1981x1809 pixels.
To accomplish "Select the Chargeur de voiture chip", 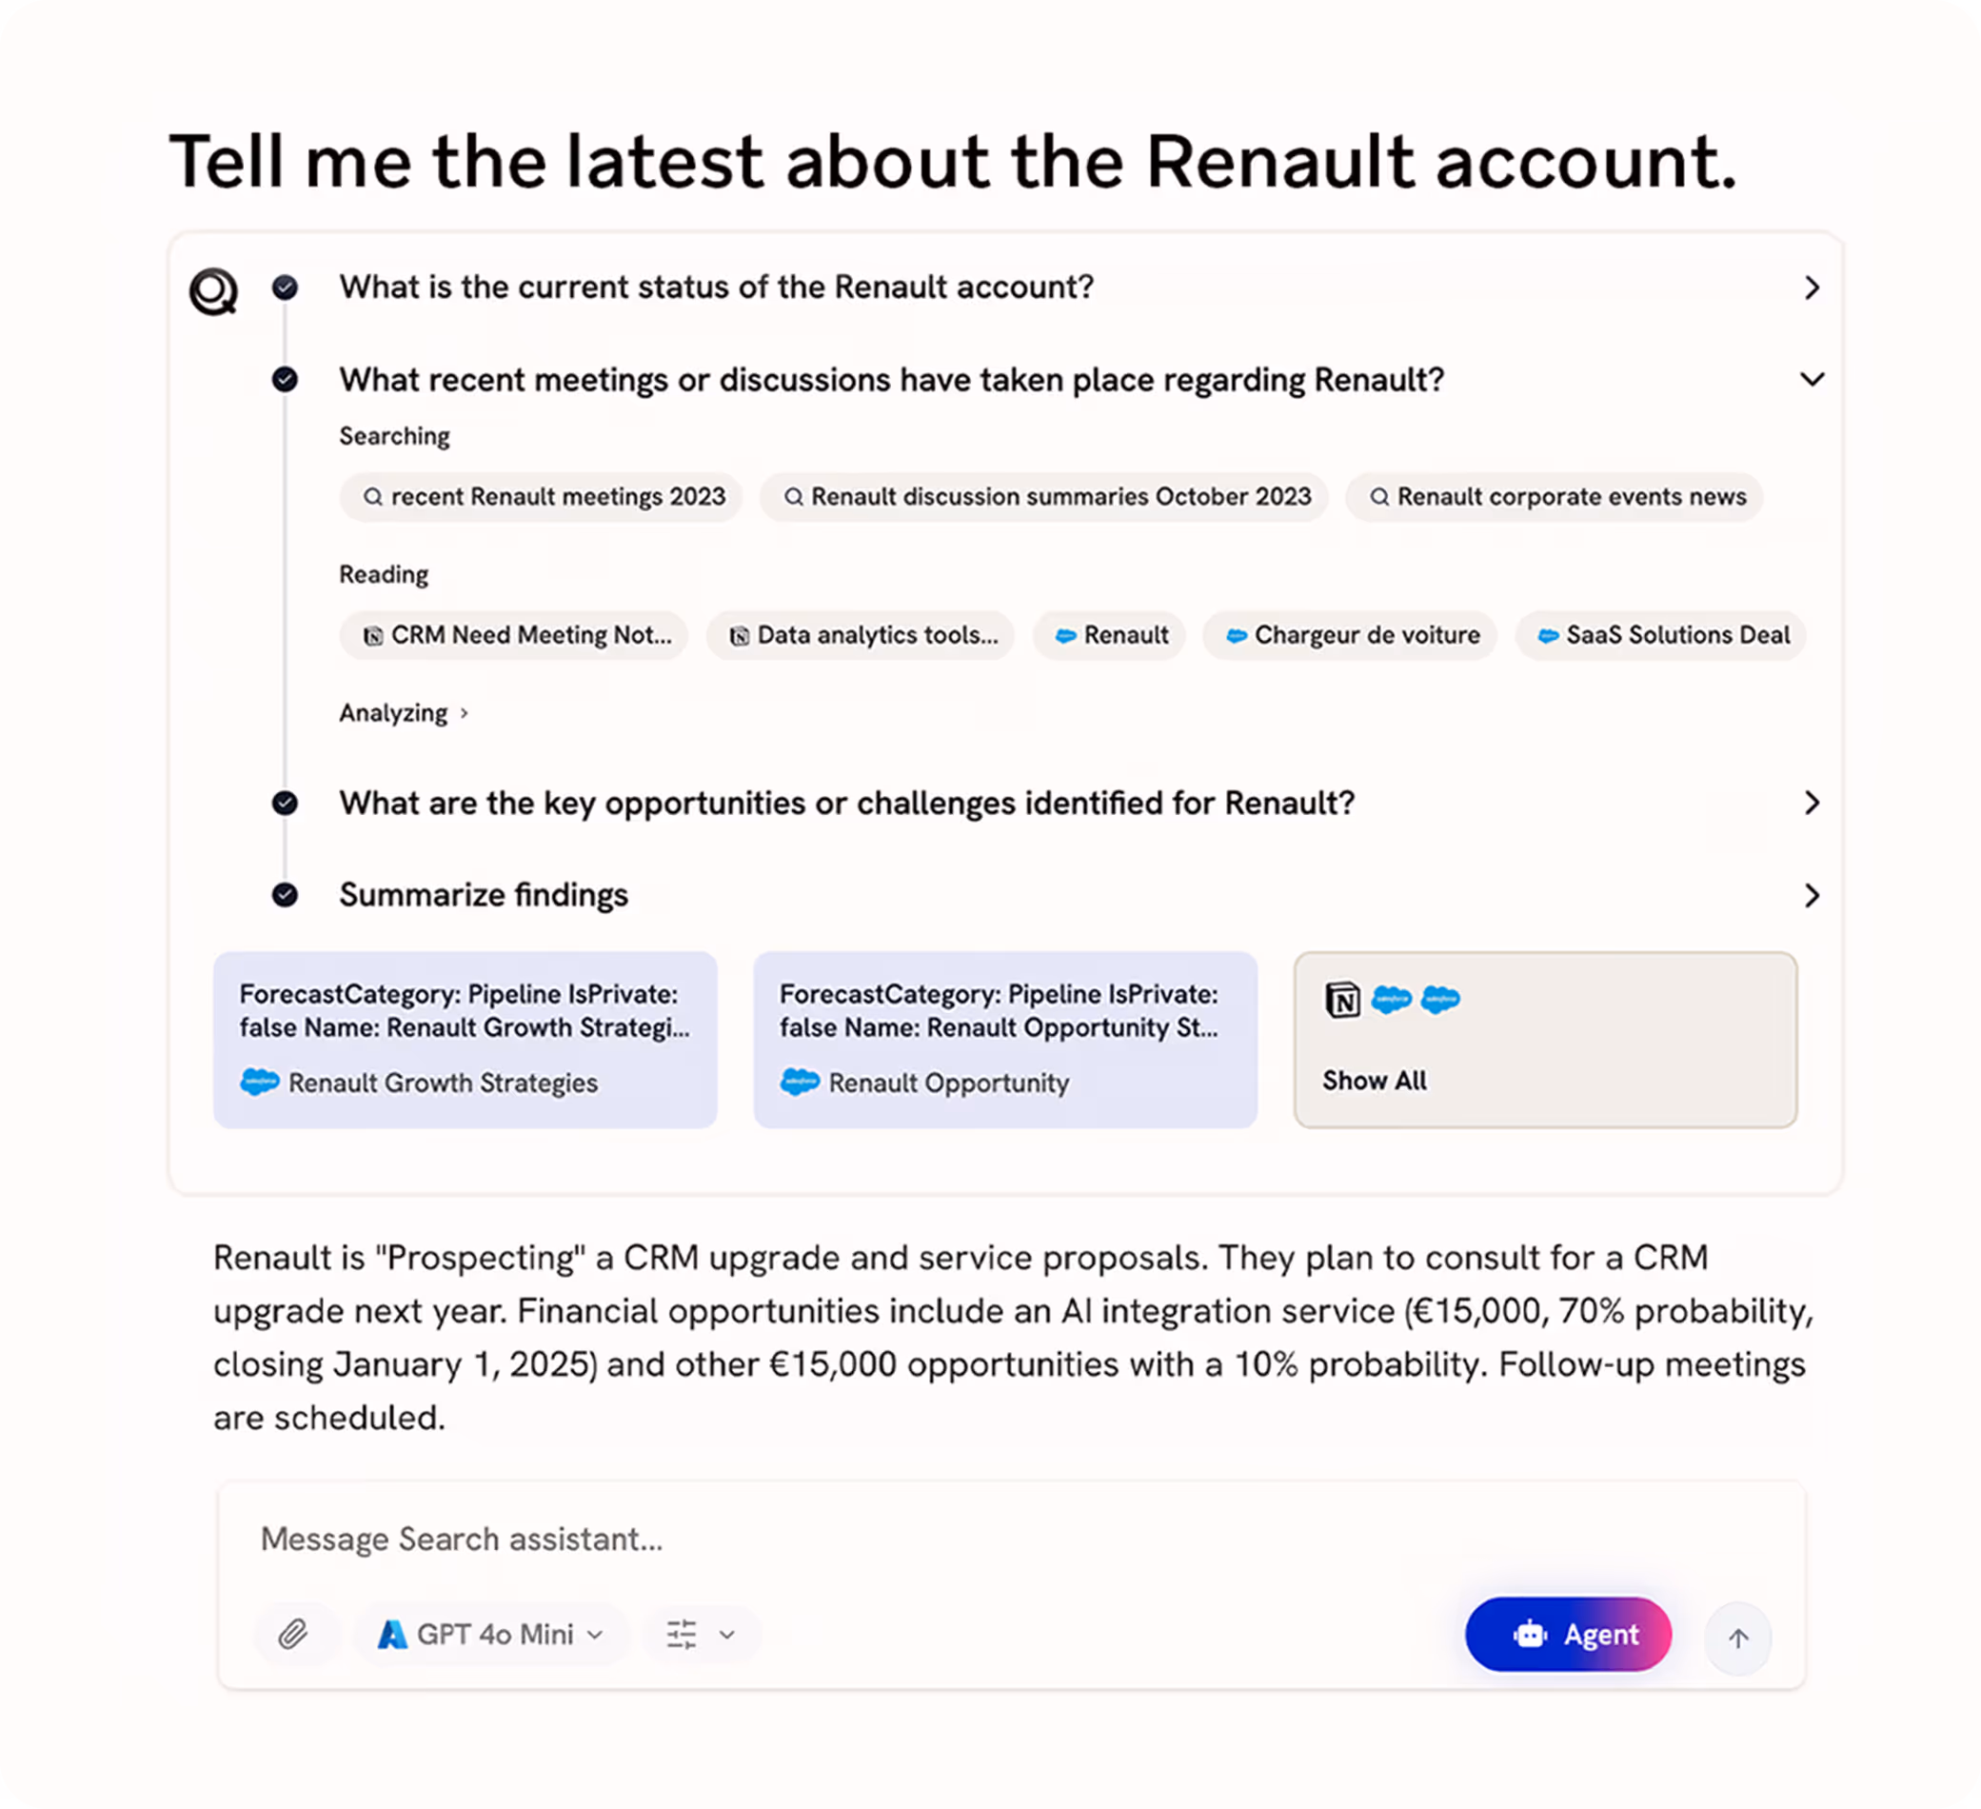I will pyautogui.click(x=1349, y=636).
